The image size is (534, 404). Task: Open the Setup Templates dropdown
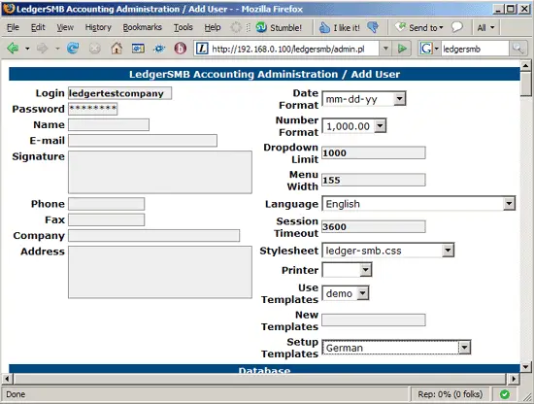(x=396, y=348)
